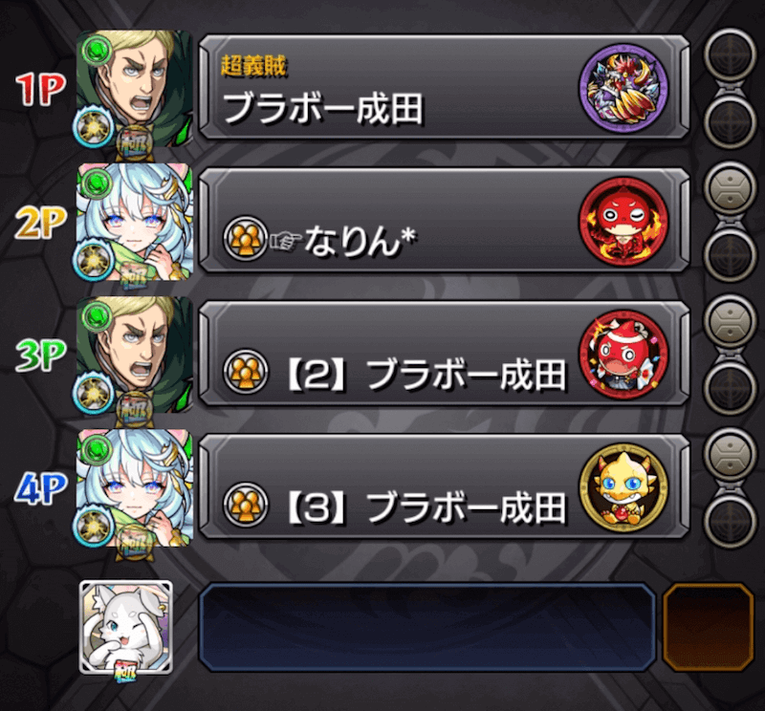This screenshot has height=711, width=765.
Task: Tap the friend group icon beside なりん*
Action: coord(245,238)
